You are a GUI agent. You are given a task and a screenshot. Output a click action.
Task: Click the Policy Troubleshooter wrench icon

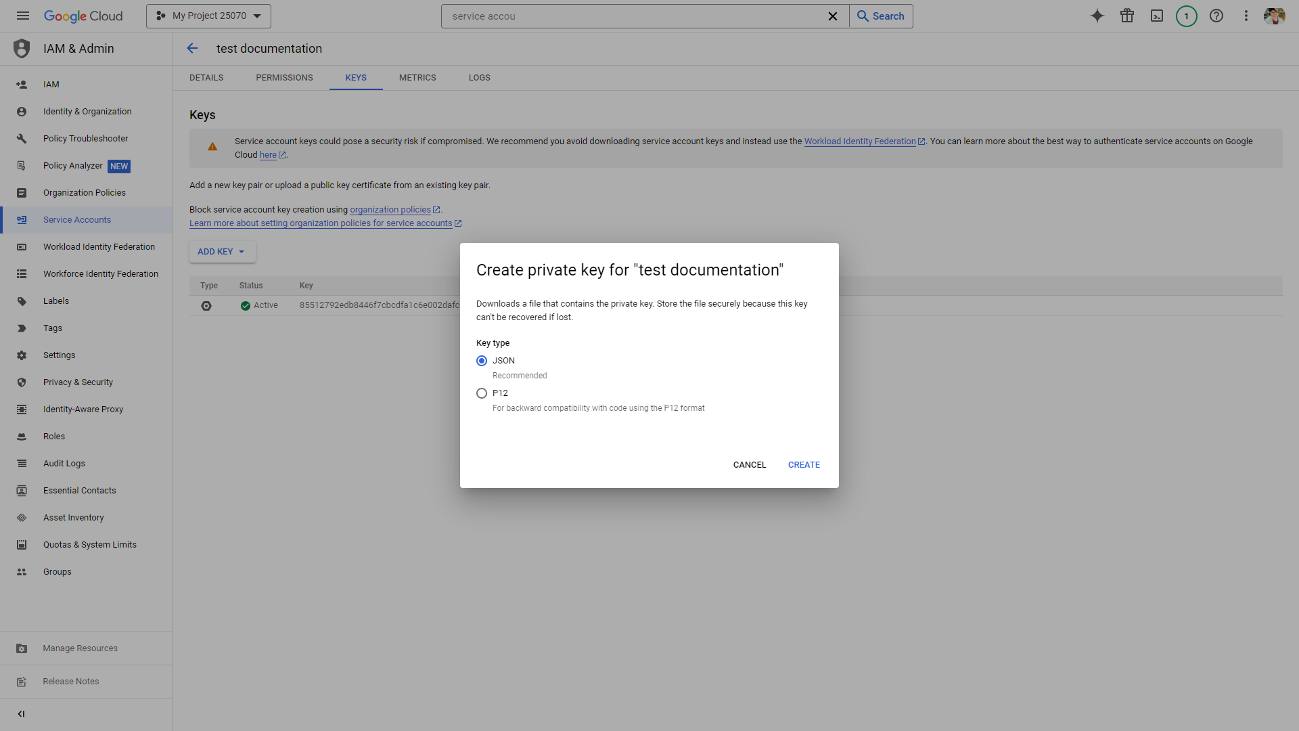pyautogui.click(x=22, y=139)
